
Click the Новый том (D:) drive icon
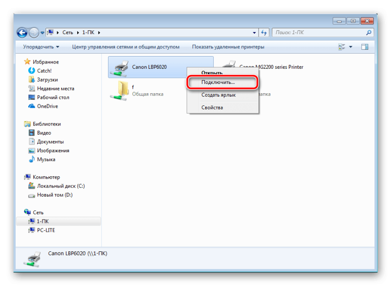[x=31, y=195]
